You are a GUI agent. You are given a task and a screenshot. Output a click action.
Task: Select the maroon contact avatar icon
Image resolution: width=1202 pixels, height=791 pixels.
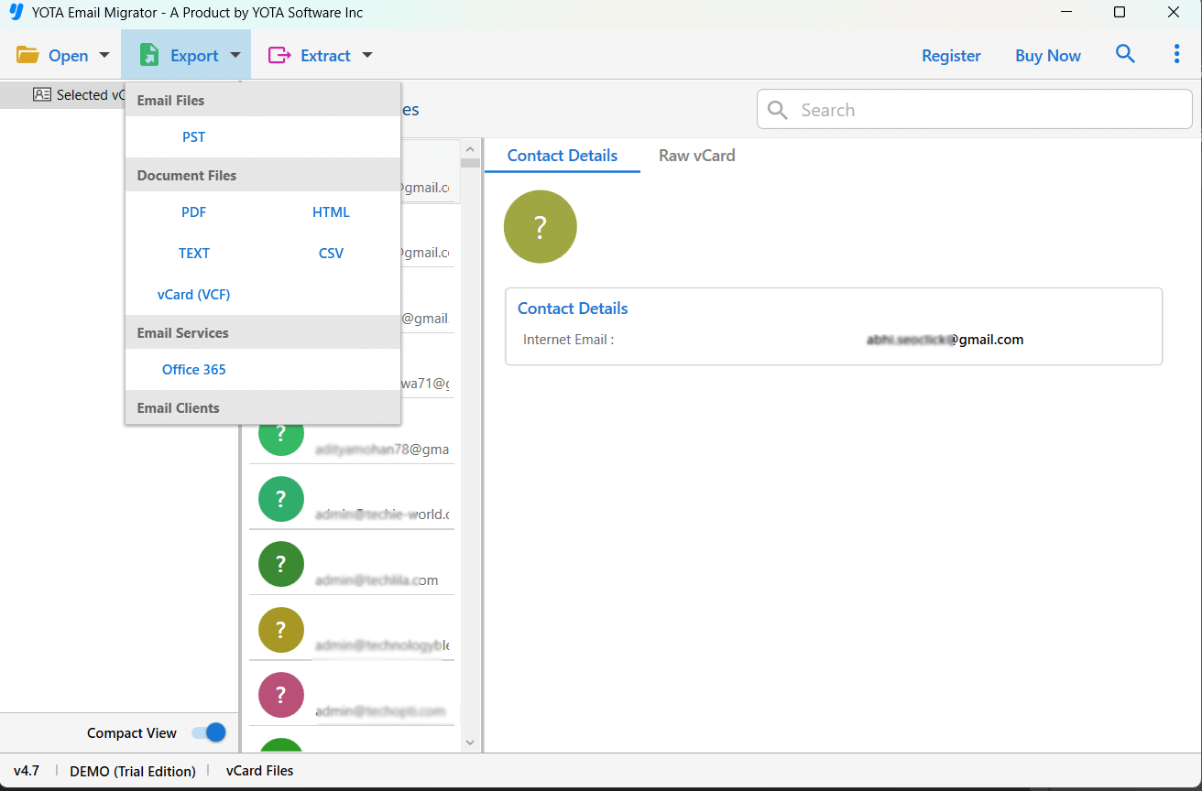click(x=281, y=694)
